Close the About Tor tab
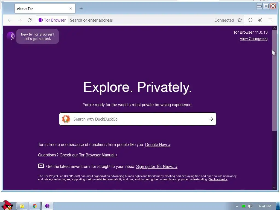Image resolution: width=280 pixels, height=210 pixels. (71, 8)
